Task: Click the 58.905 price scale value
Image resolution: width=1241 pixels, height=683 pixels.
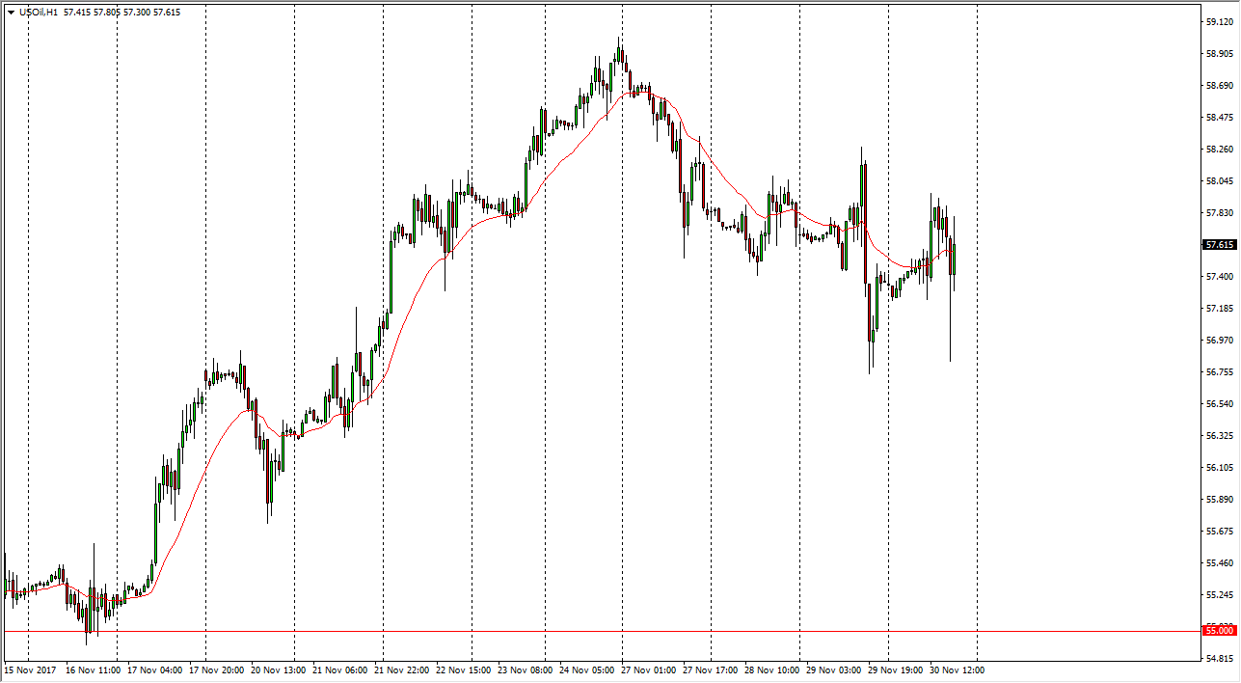Action: [x=1219, y=54]
